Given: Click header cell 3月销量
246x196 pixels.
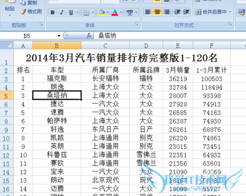Looking at the screenshot, I should click(178, 70).
